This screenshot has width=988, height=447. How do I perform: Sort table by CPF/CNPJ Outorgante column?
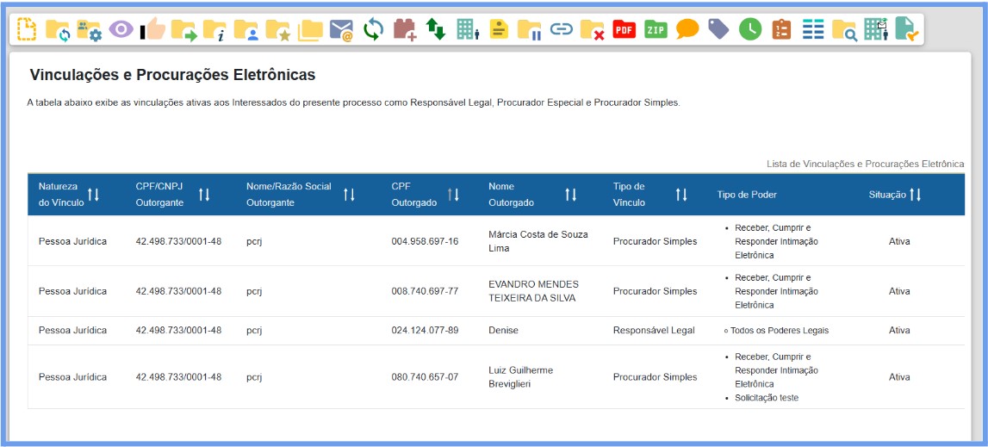pos(204,195)
